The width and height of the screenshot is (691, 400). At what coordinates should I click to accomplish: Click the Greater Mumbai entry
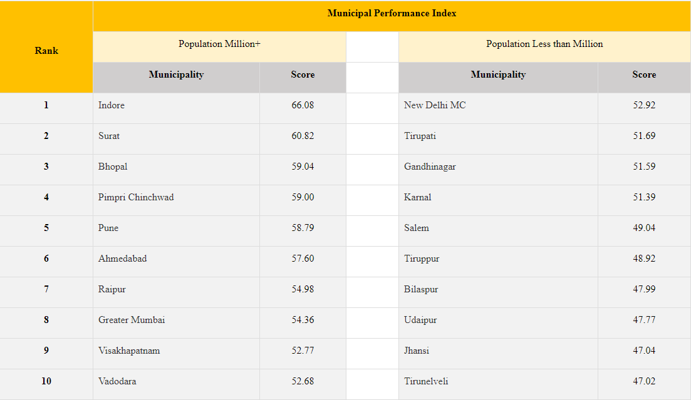pos(132,320)
